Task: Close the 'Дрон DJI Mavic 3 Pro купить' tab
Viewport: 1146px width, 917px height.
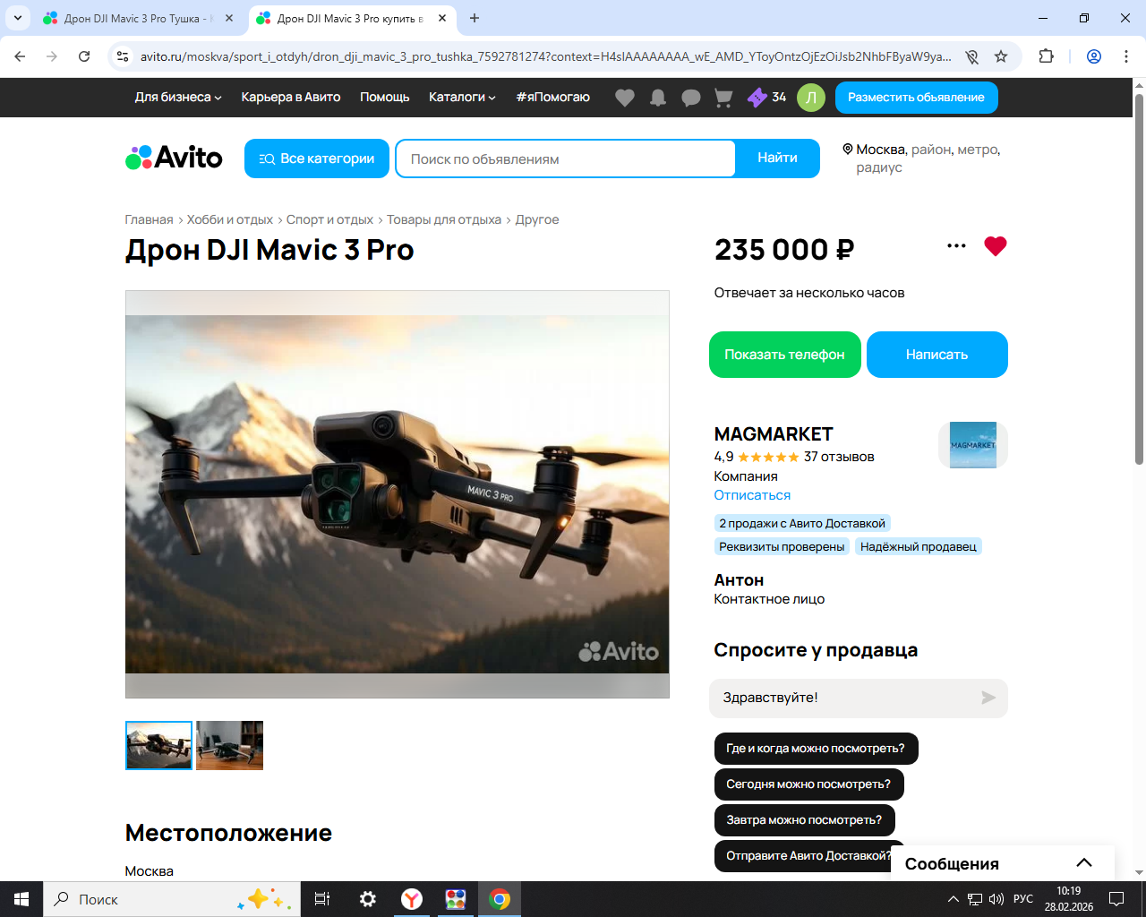Action: click(442, 18)
